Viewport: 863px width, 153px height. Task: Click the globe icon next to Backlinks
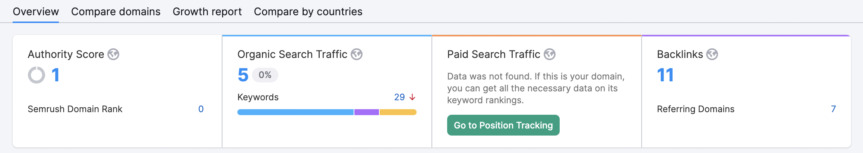click(x=712, y=54)
